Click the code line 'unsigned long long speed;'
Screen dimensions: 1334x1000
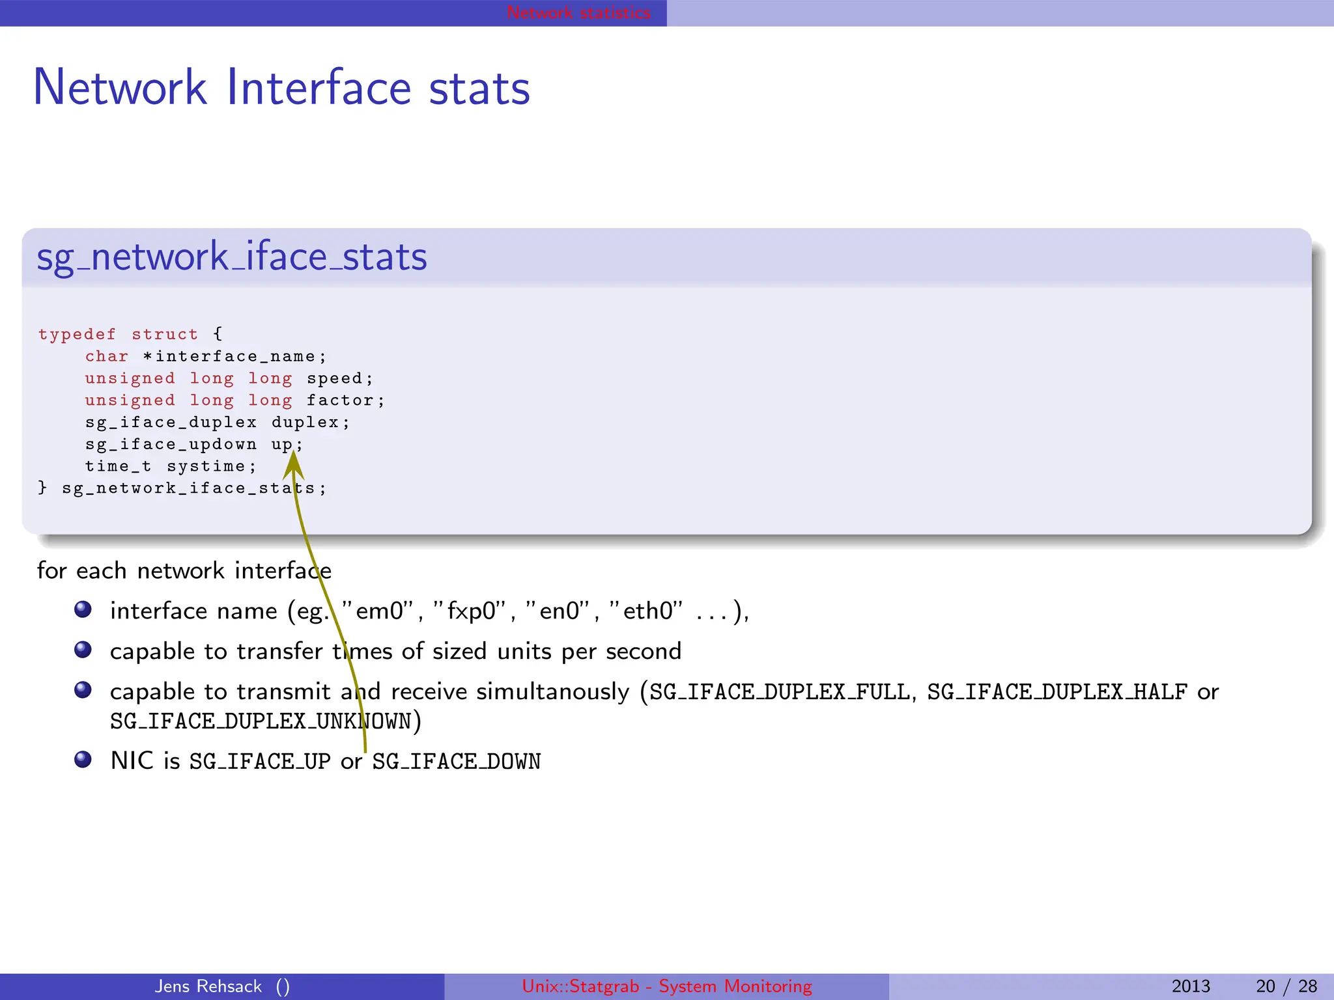pos(229,378)
